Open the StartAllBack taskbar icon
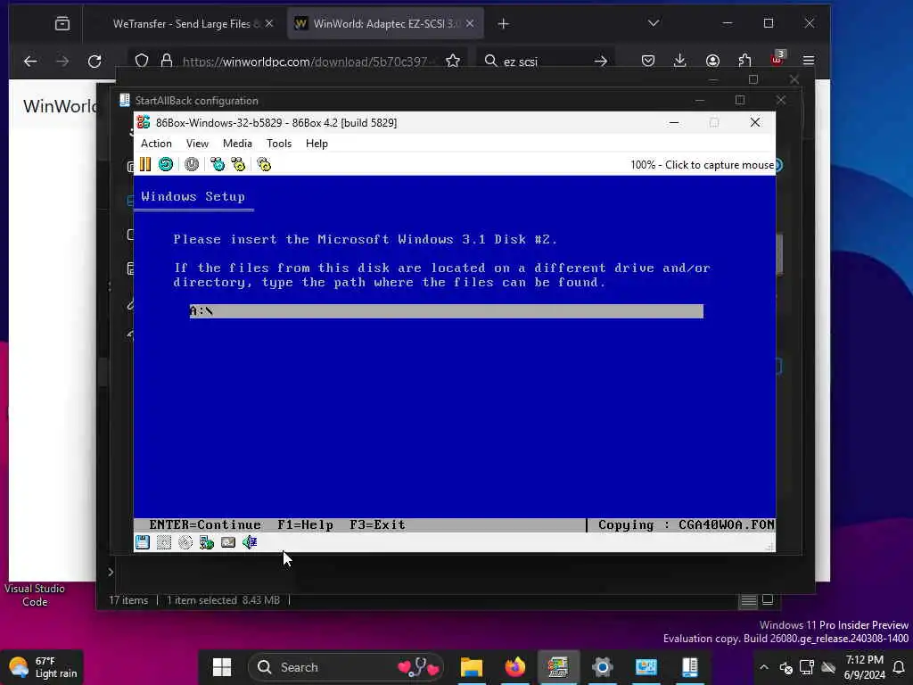Screen dimensions: 913x685 point(690,667)
